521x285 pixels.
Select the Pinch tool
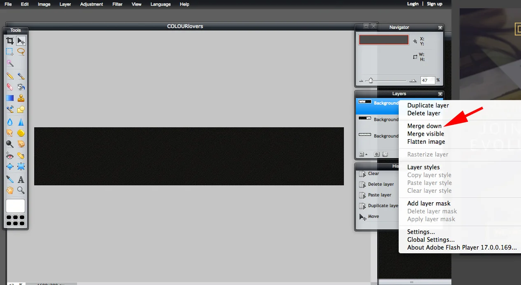click(21, 167)
